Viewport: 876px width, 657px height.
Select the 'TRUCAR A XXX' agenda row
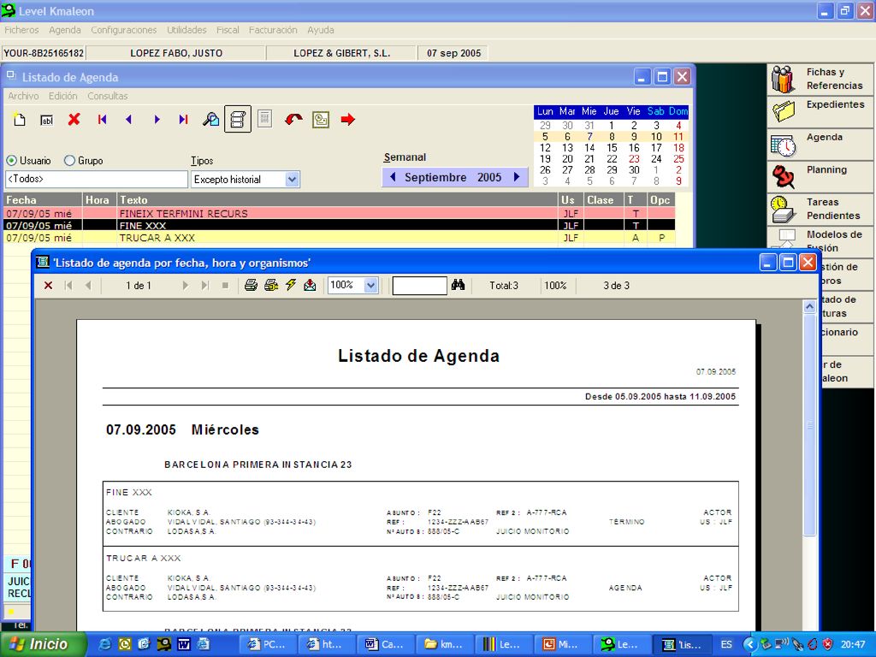[x=339, y=238]
